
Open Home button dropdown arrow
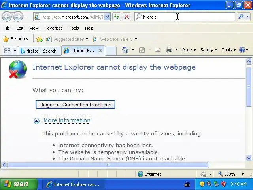tap(133, 50)
